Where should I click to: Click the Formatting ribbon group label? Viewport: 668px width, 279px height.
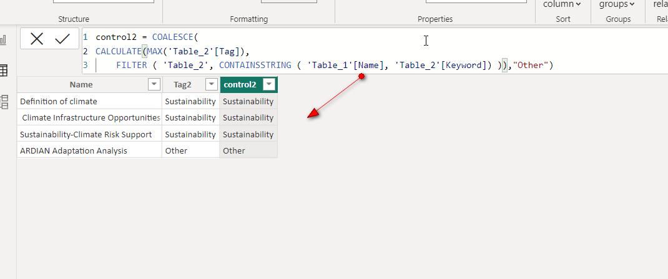click(x=249, y=19)
